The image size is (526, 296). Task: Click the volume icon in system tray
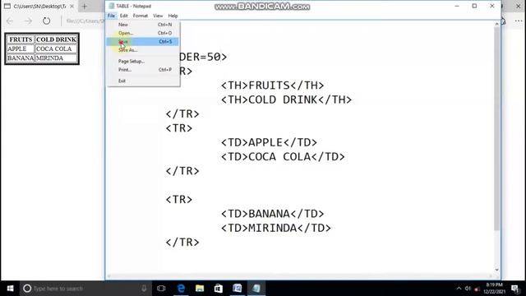tap(468, 289)
